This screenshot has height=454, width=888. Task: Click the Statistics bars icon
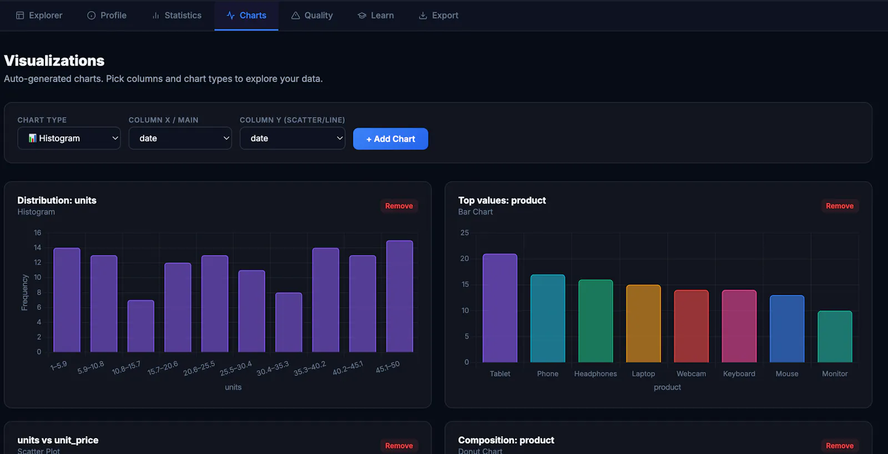(156, 16)
